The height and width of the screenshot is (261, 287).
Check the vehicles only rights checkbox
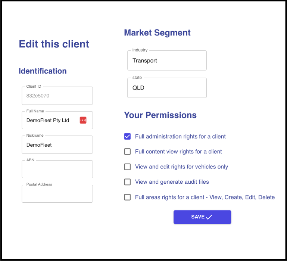point(127,167)
